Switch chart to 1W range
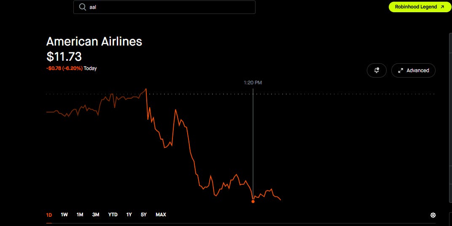Image resolution: width=452 pixels, height=226 pixels. pyautogui.click(x=64, y=215)
